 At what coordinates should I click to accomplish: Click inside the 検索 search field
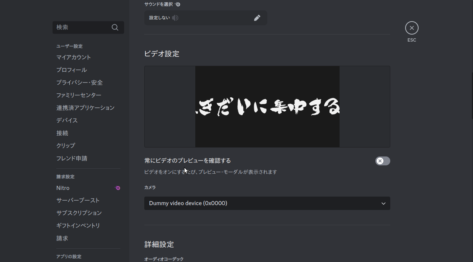pos(82,27)
